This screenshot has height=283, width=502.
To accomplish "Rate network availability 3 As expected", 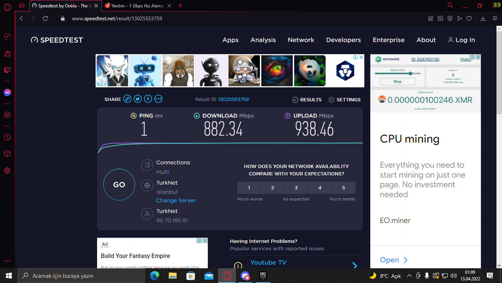I will coord(296,188).
